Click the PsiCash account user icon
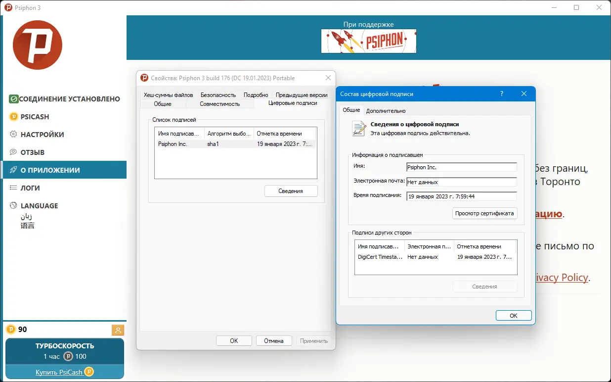Image resolution: width=611 pixels, height=382 pixels. (118, 330)
